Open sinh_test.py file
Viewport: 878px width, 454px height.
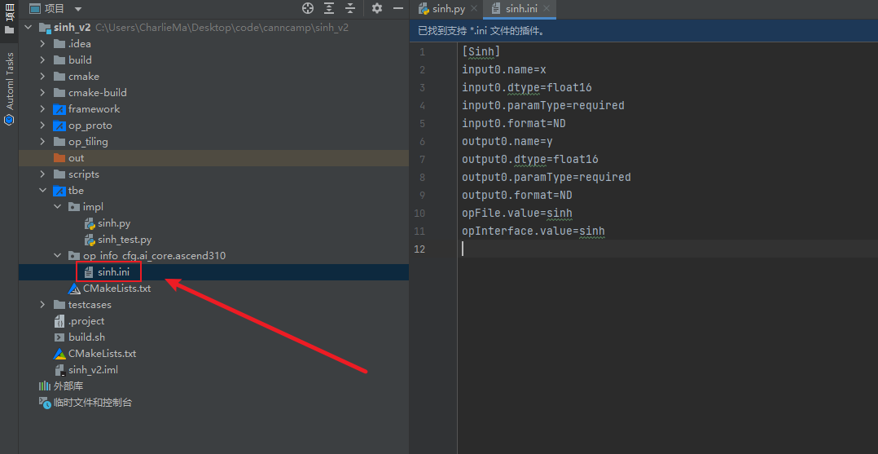pos(125,240)
